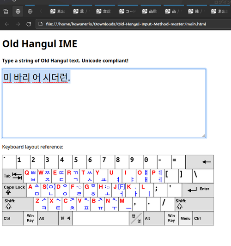Click the space bar on the layout
Image resolution: width=231 pixels, height=246 pixels.
[x=101, y=218]
